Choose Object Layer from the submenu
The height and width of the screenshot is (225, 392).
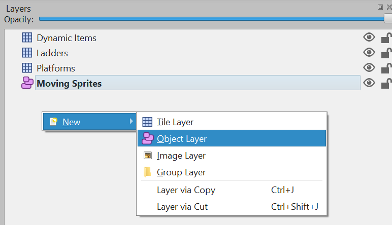232,138
